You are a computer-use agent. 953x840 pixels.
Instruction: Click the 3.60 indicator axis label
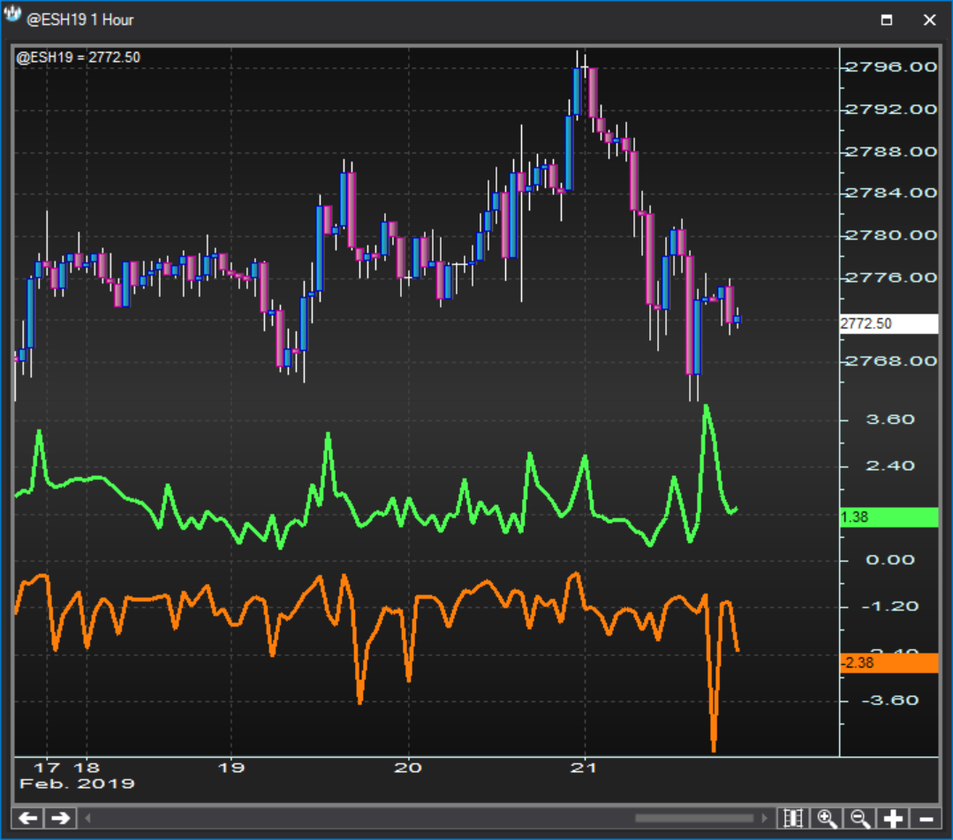[890, 420]
